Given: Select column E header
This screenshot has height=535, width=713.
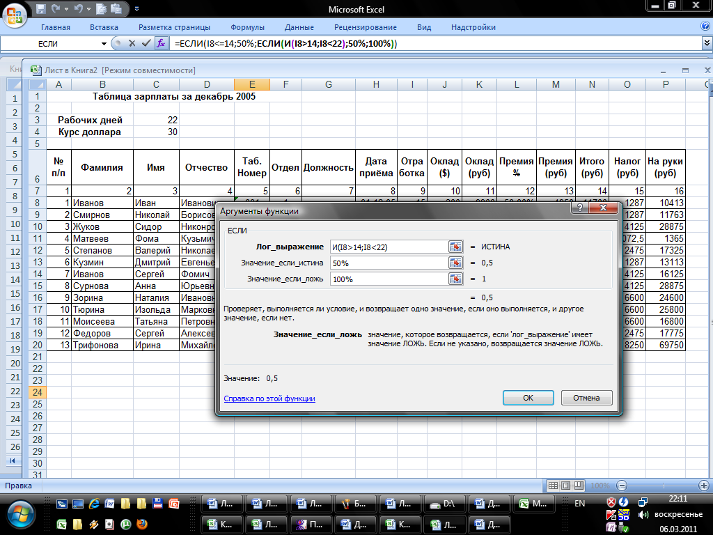Looking at the screenshot, I should pyautogui.click(x=252, y=84).
